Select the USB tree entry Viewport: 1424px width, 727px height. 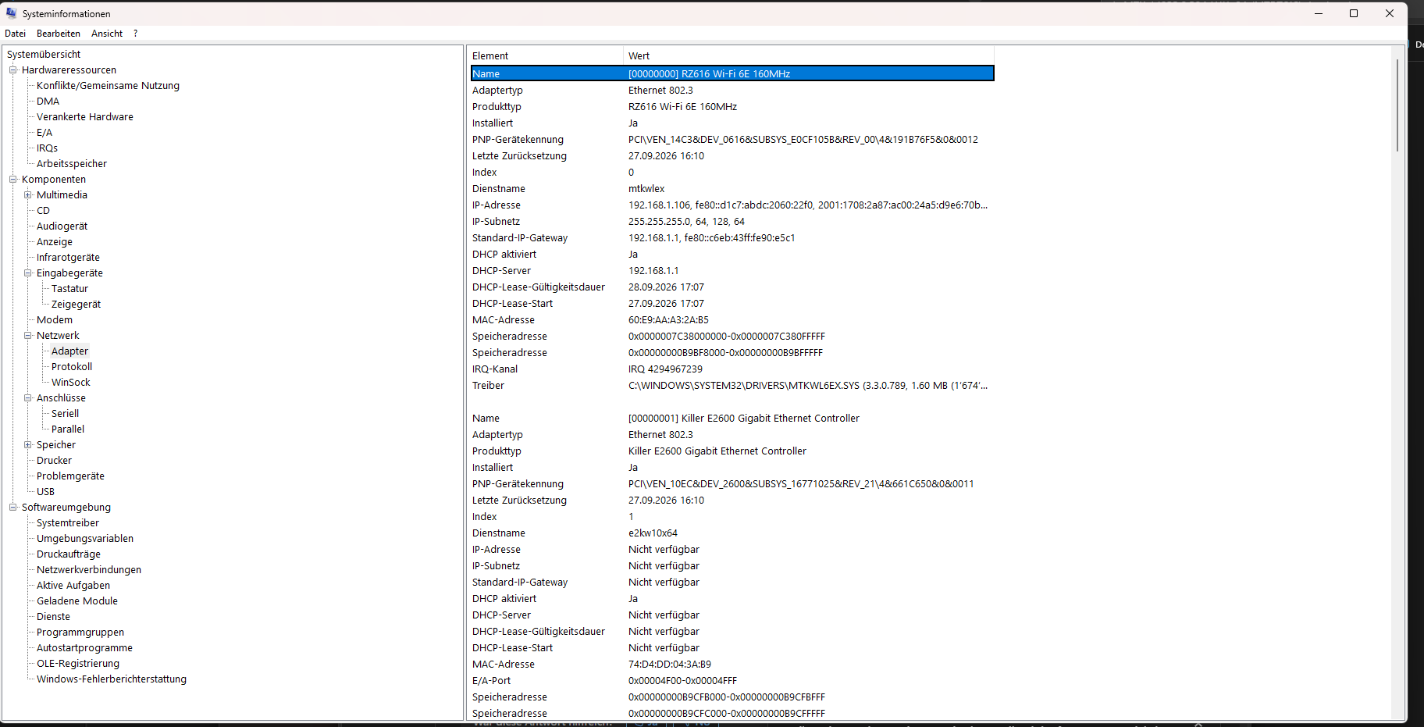(x=45, y=492)
